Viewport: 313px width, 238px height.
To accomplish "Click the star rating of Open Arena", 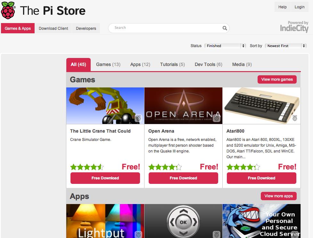I will [x=165, y=167].
